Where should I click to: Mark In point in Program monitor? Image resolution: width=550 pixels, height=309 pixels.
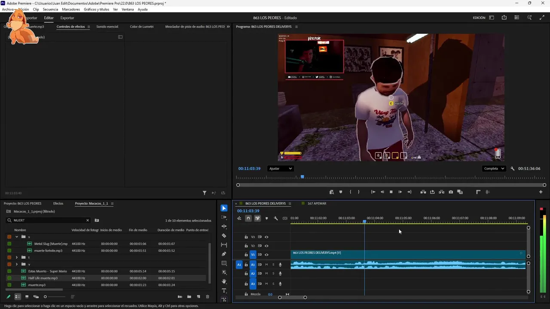click(x=351, y=192)
